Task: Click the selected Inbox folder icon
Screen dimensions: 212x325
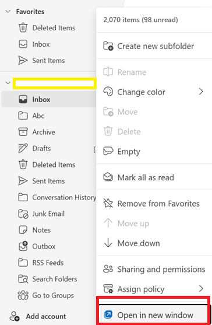Action: point(23,99)
